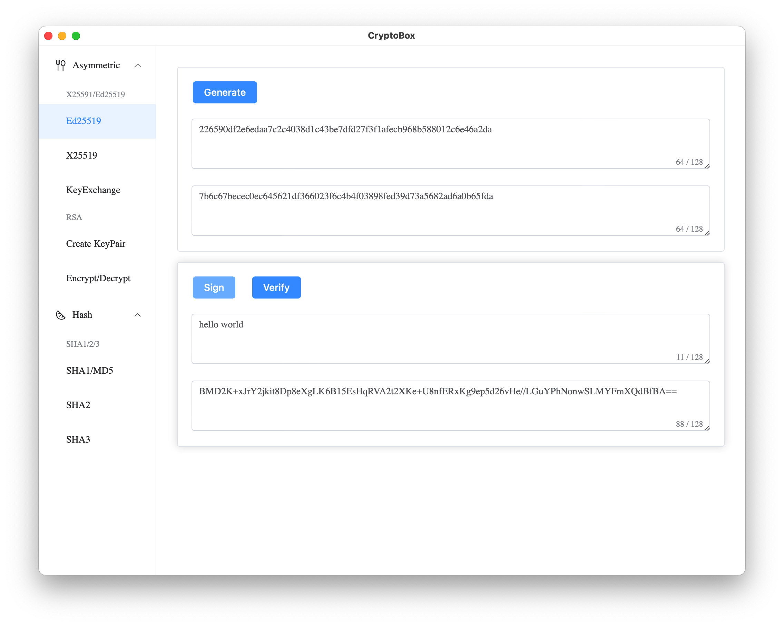
Task: Collapse the Asymmetric menu chevron
Action: [137, 65]
